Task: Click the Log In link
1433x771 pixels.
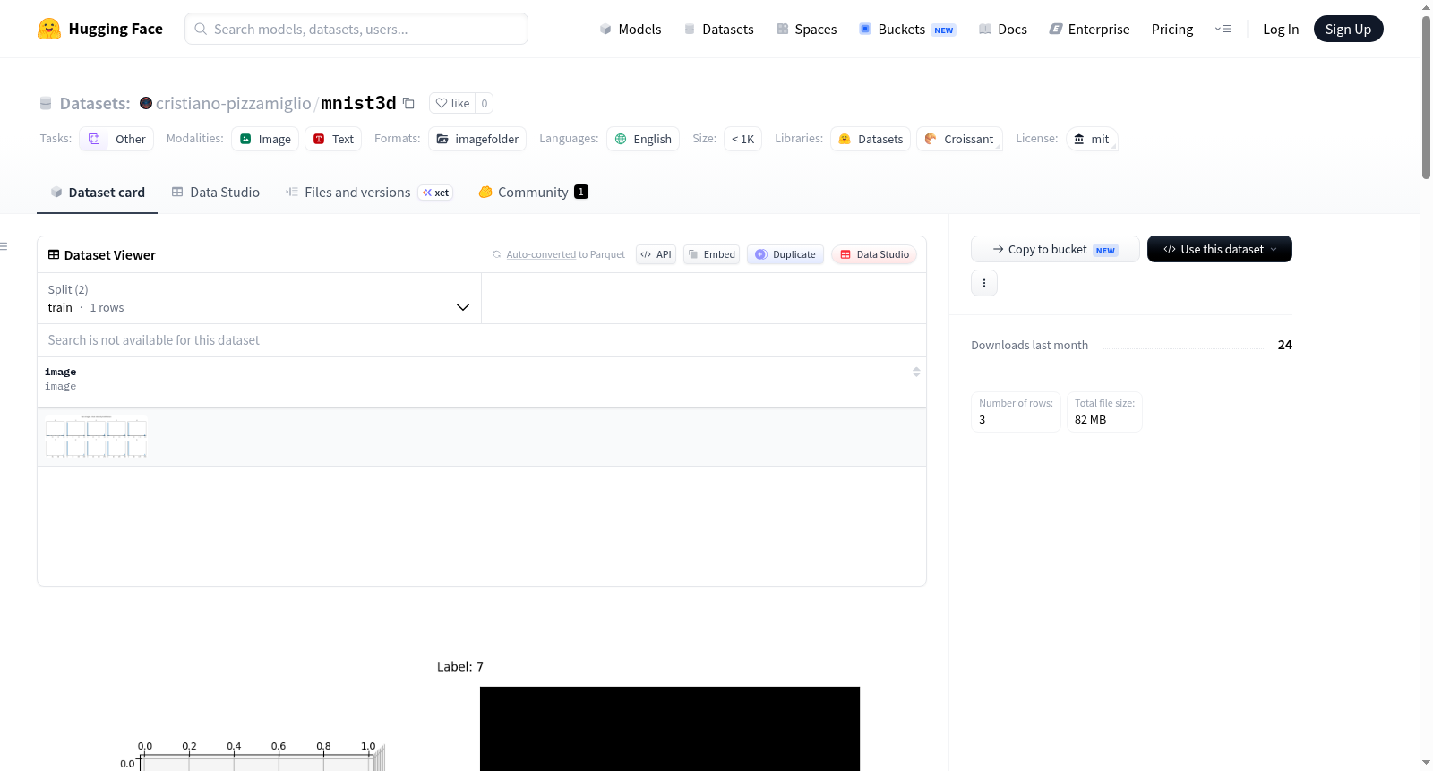Action: click(1281, 29)
